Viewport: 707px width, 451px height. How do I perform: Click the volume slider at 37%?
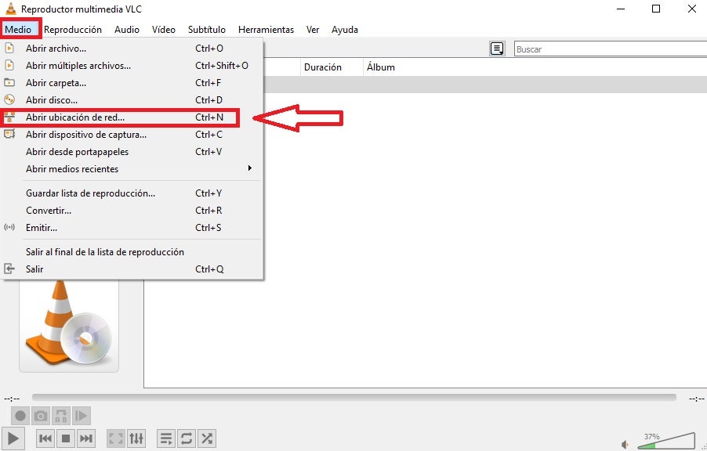(x=666, y=442)
